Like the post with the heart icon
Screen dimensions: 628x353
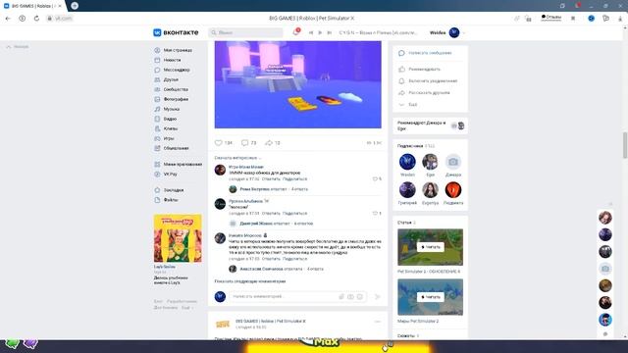pyautogui.click(x=218, y=142)
